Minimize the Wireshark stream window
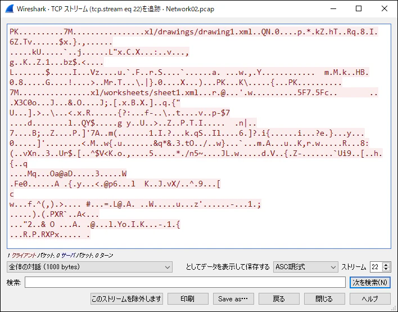The width and height of the screenshot is (398, 312). coord(333,8)
